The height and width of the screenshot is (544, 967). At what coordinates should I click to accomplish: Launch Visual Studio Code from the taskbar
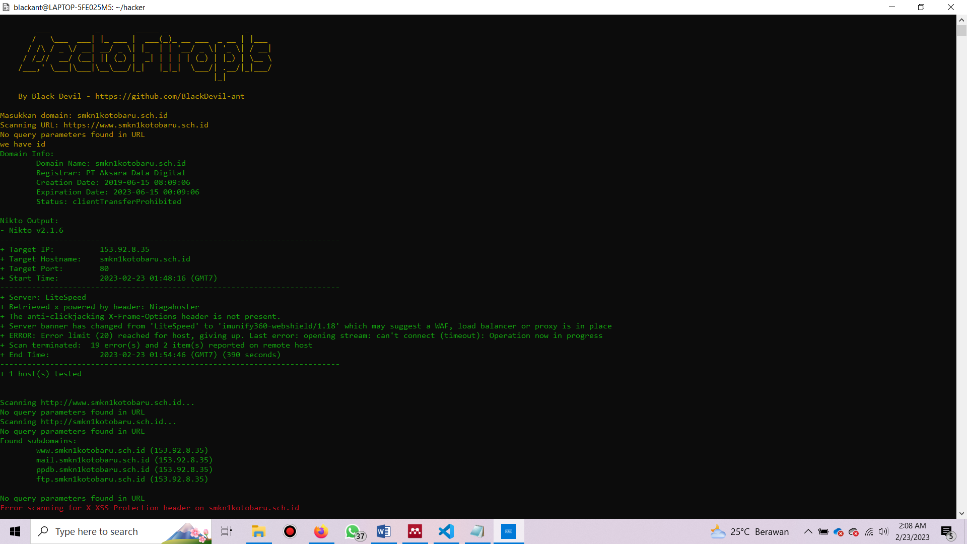click(x=446, y=531)
